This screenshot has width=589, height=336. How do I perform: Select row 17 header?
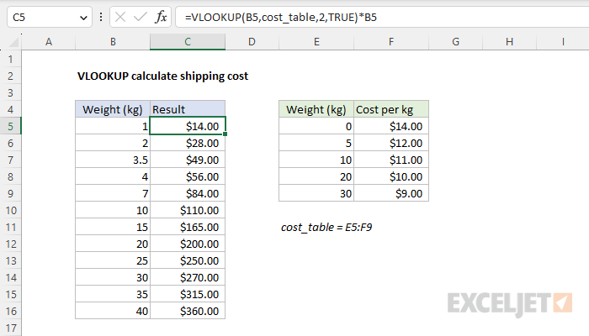pyautogui.click(x=10, y=328)
